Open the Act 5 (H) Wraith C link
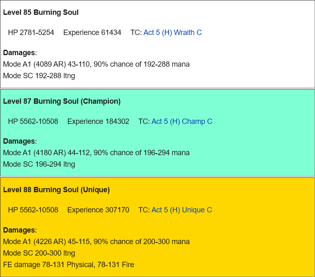 (173, 33)
